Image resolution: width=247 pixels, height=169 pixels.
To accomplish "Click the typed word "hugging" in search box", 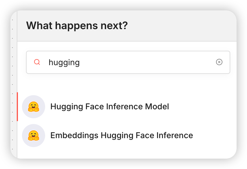I will tap(64, 62).
